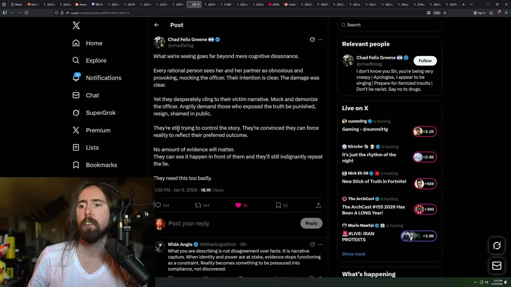The image size is (511, 287).
Task: Open Notifications bell with 19 badge
Action: coord(76,77)
